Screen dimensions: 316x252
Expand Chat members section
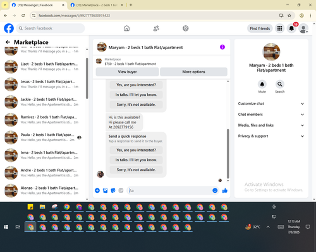pyautogui.click(x=271, y=115)
